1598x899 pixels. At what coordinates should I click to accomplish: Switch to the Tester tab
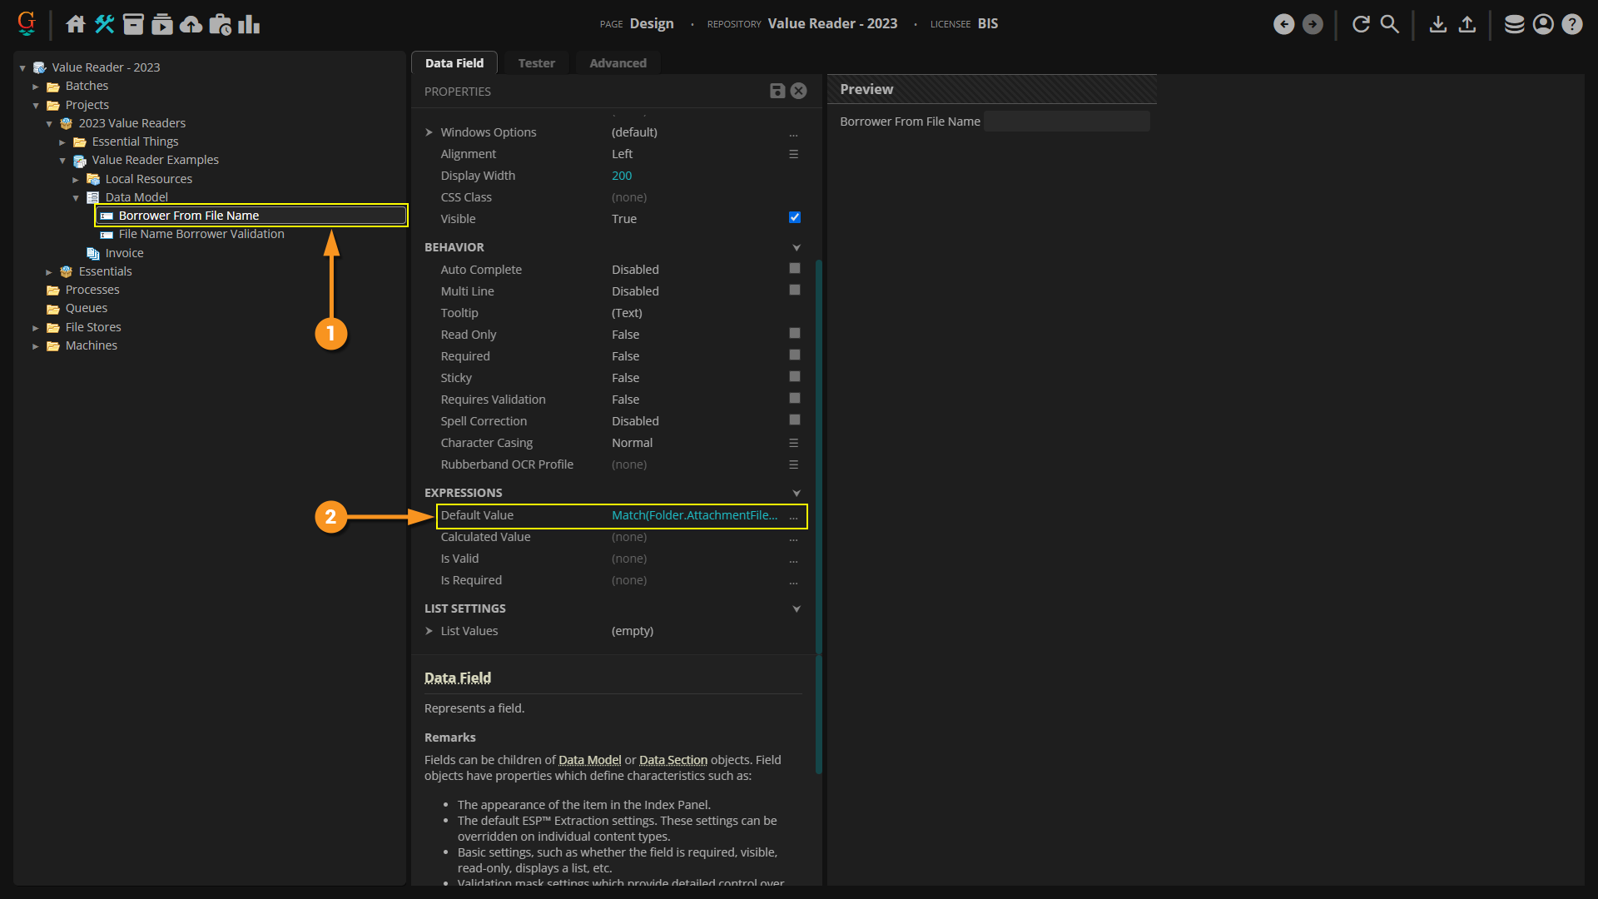pos(536,63)
